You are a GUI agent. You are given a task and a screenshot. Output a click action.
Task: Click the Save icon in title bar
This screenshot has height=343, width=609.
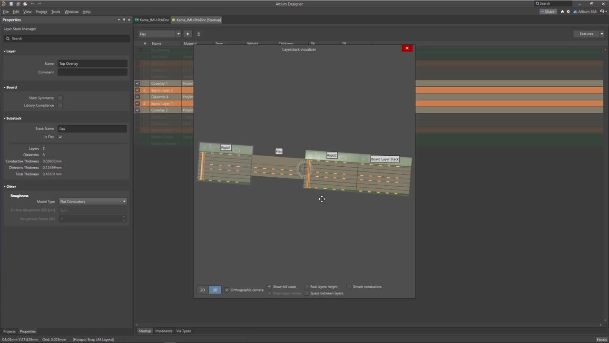pyautogui.click(x=11, y=4)
